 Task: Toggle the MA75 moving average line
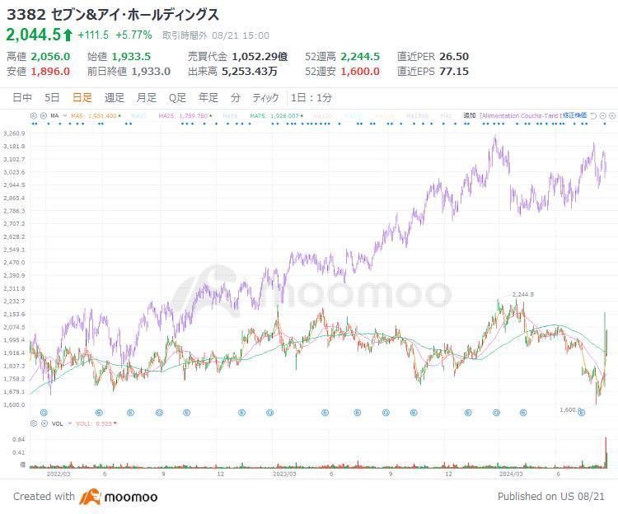[x=277, y=116]
